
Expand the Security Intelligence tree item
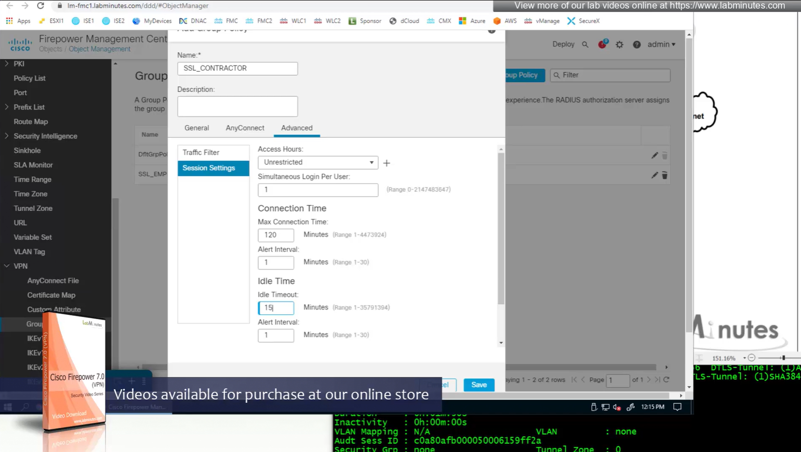click(7, 136)
